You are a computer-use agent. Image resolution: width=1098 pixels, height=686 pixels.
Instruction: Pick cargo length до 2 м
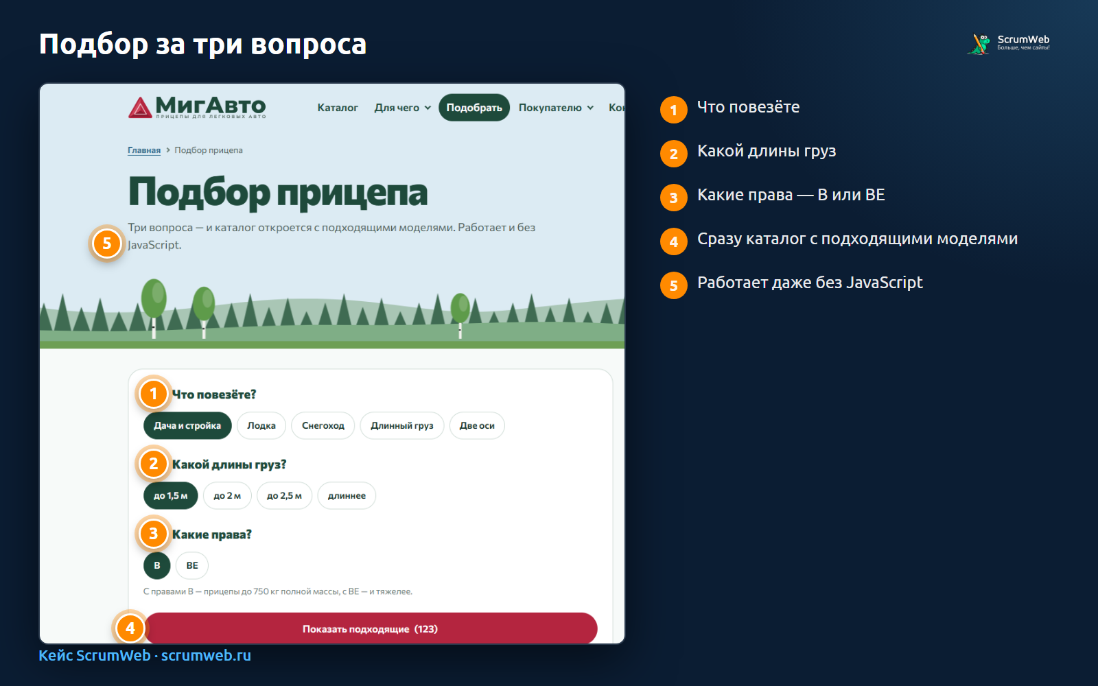pyautogui.click(x=227, y=495)
